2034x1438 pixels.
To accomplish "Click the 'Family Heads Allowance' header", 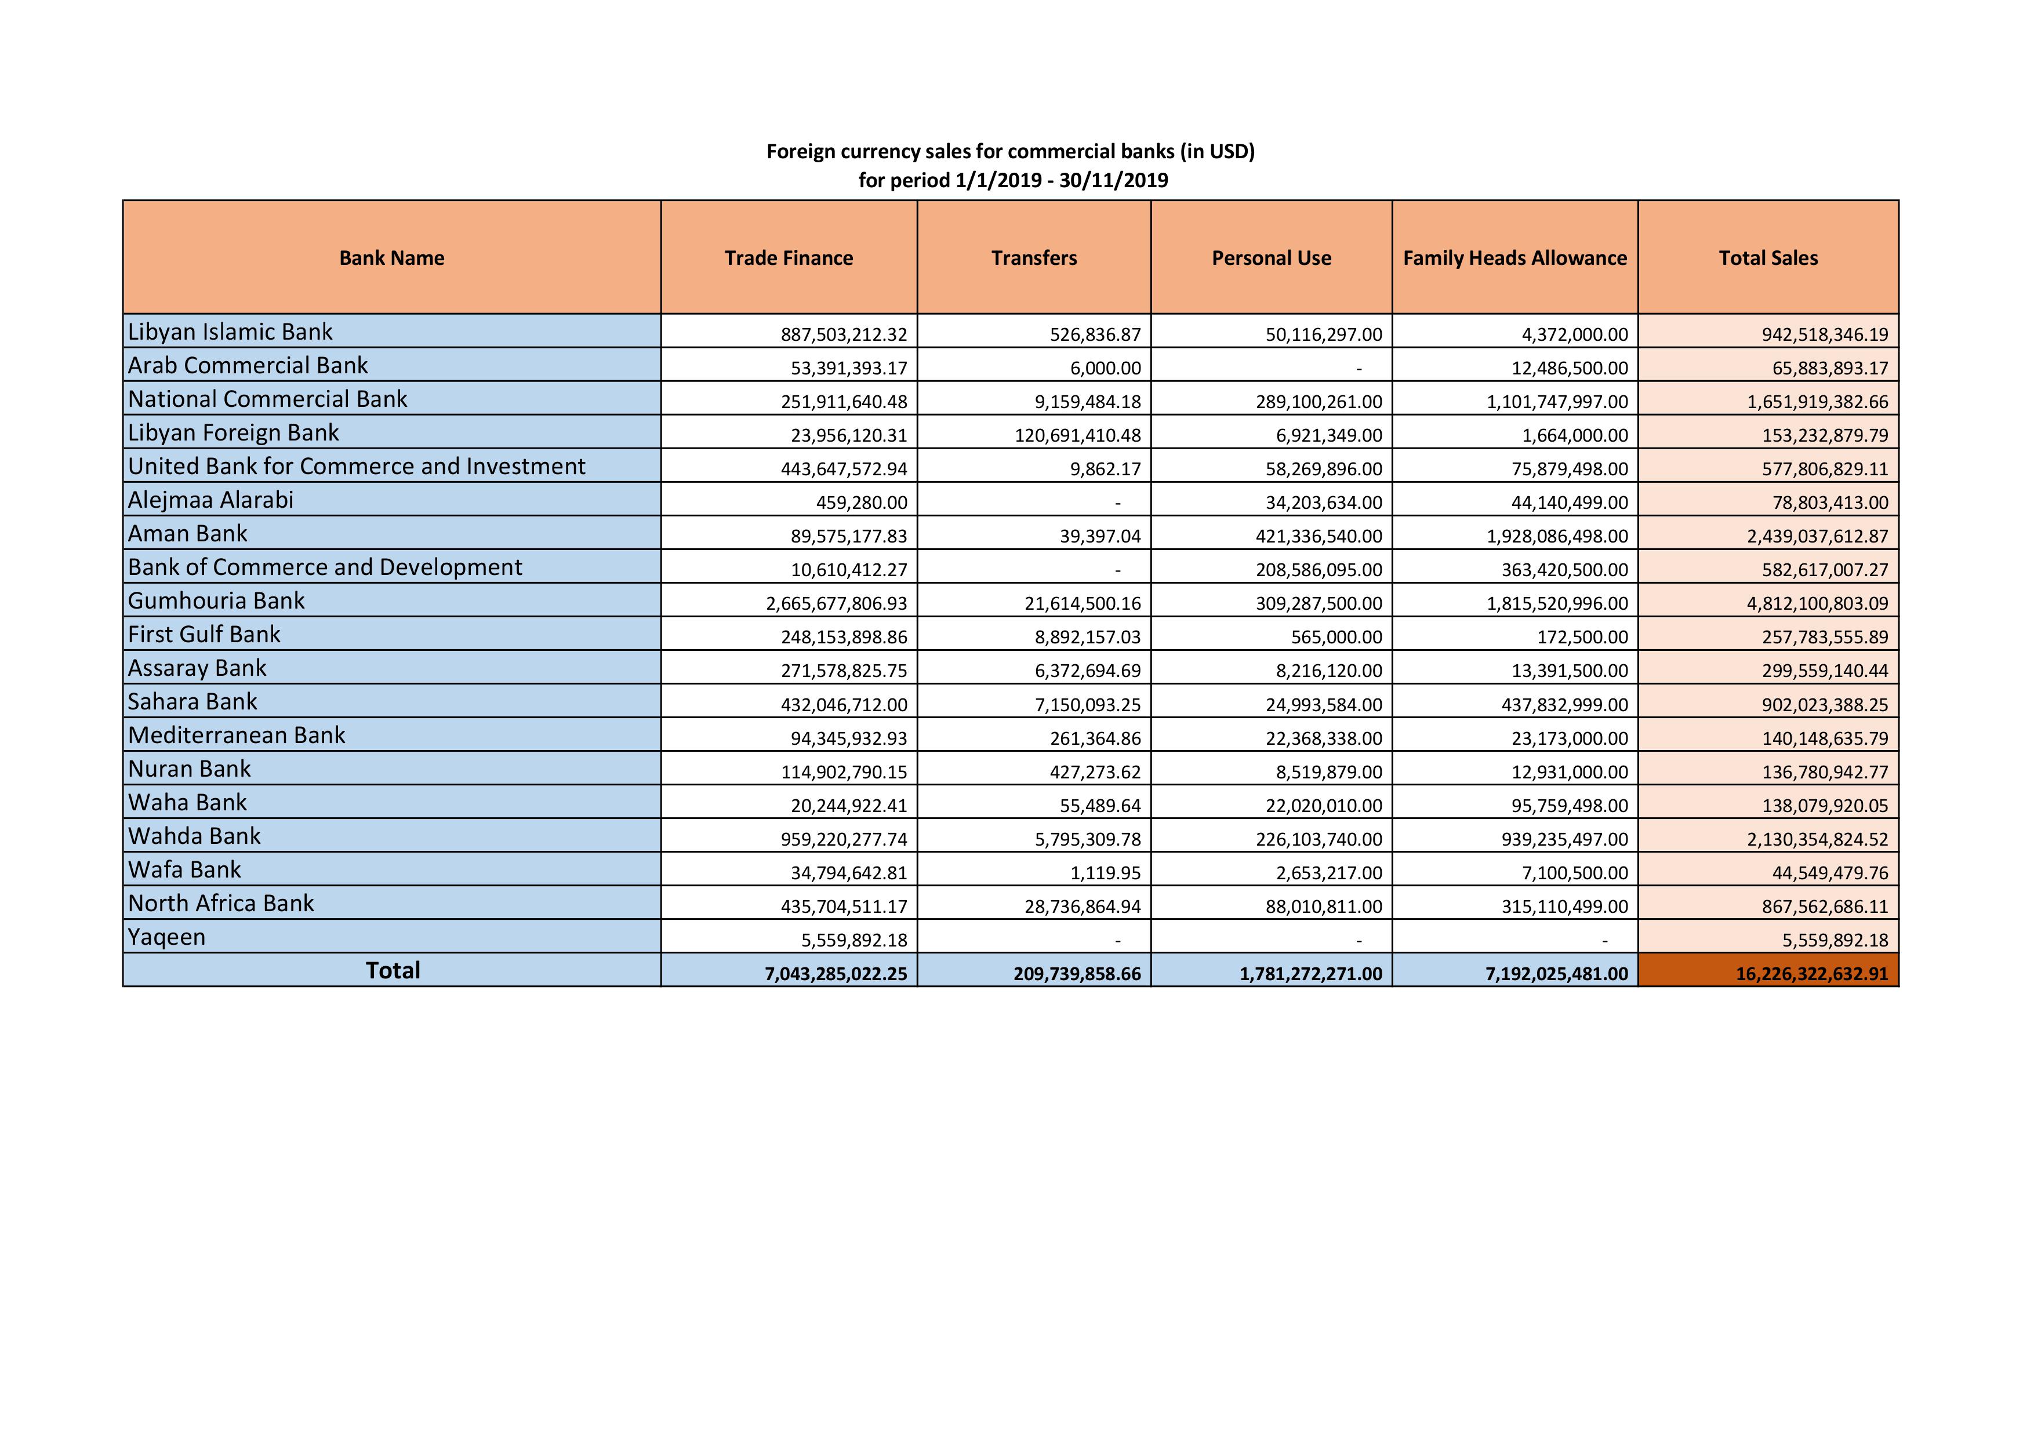I will pyautogui.click(x=1515, y=258).
